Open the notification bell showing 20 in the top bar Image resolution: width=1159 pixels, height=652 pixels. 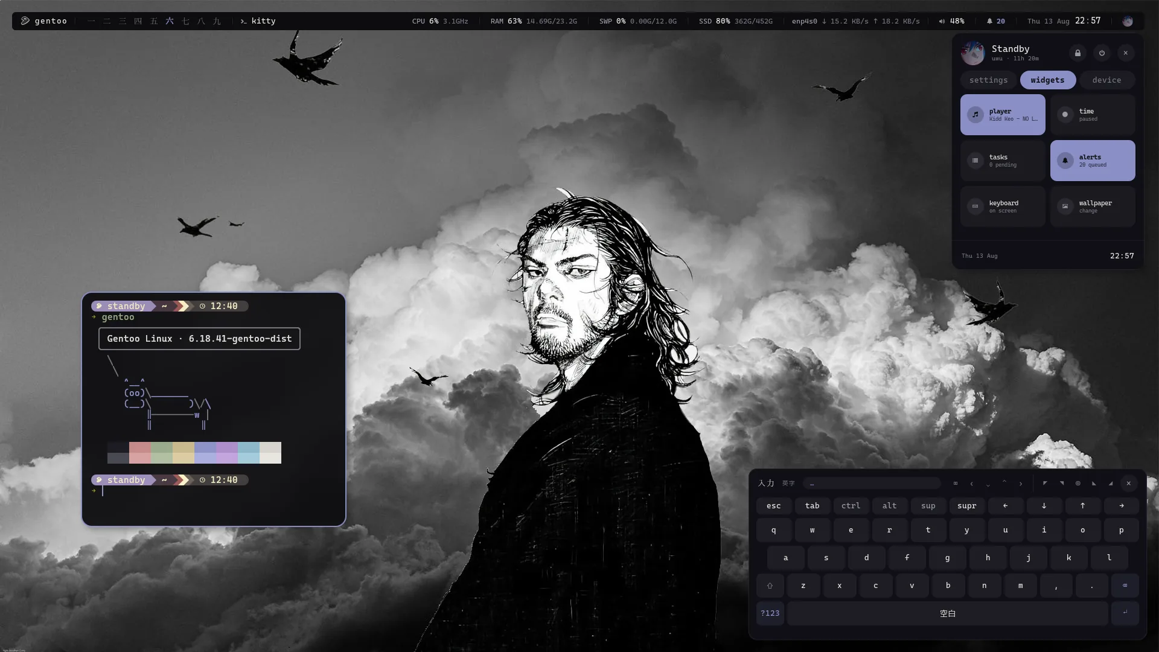pyautogui.click(x=995, y=21)
